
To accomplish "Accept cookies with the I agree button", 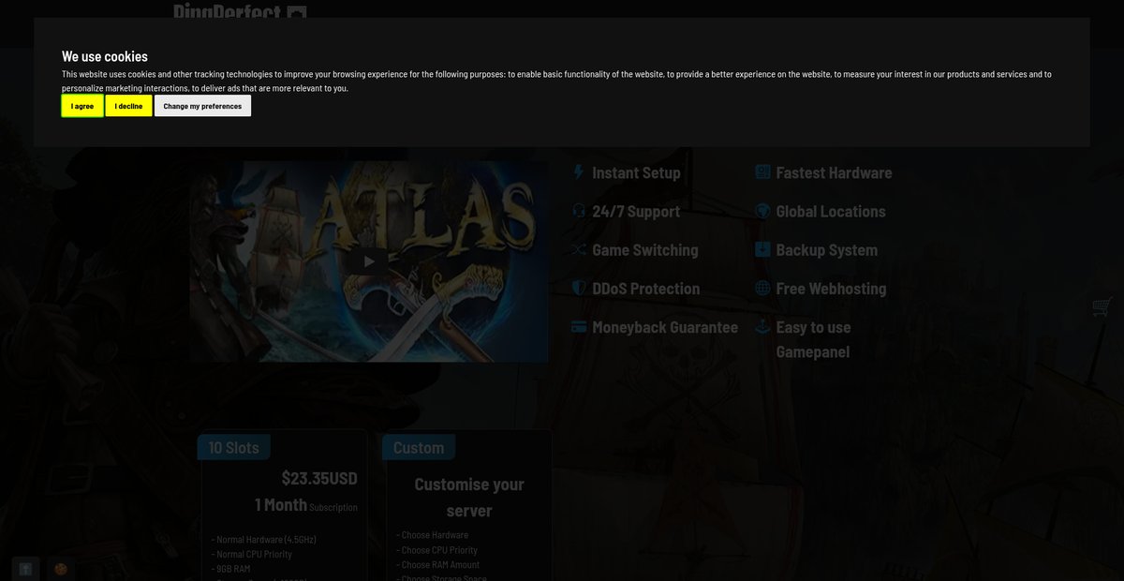I will pyautogui.click(x=82, y=106).
